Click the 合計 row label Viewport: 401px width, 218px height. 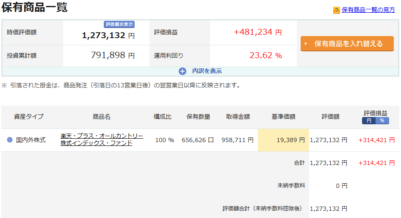click(x=299, y=163)
